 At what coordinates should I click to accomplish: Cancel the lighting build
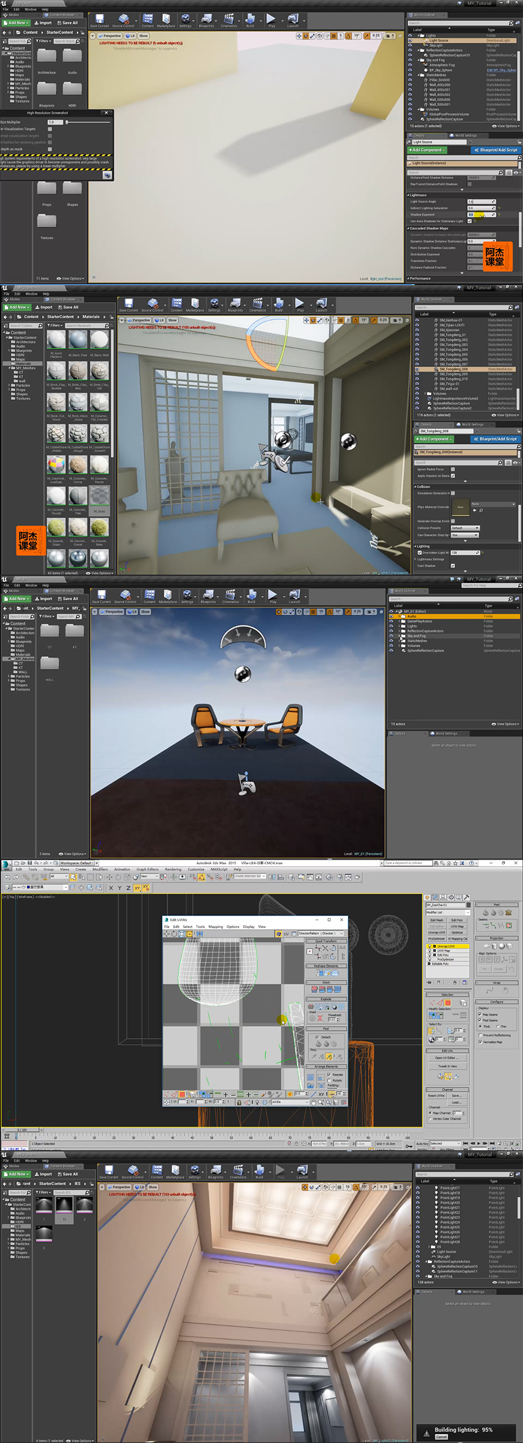click(x=441, y=1436)
